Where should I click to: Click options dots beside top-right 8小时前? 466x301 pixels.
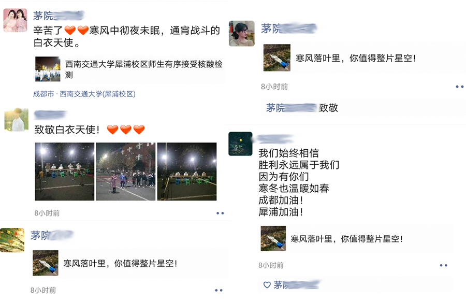coord(459,87)
